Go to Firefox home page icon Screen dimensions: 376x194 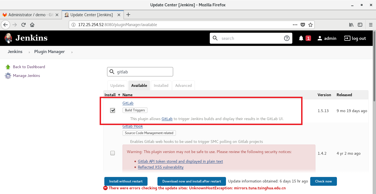[x=32, y=25]
